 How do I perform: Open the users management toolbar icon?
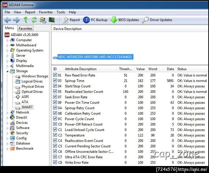43,20
